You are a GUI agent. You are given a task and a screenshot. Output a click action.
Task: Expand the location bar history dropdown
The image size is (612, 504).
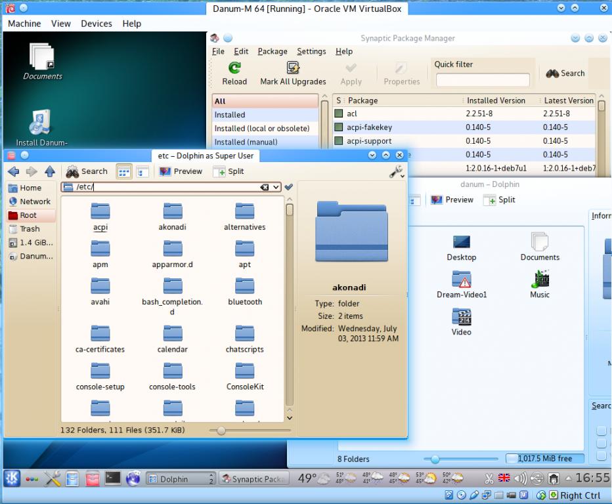click(x=276, y=187)
